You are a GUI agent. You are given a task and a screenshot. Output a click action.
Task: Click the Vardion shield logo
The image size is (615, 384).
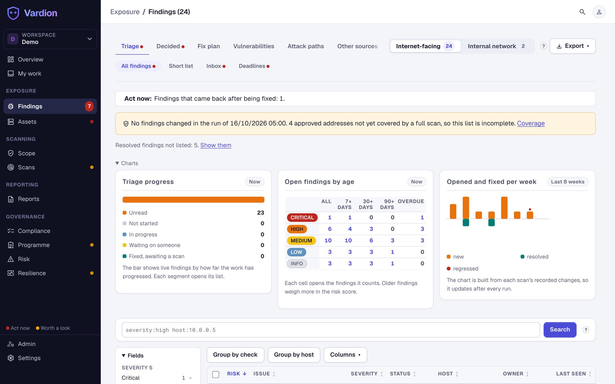(13, 13)
